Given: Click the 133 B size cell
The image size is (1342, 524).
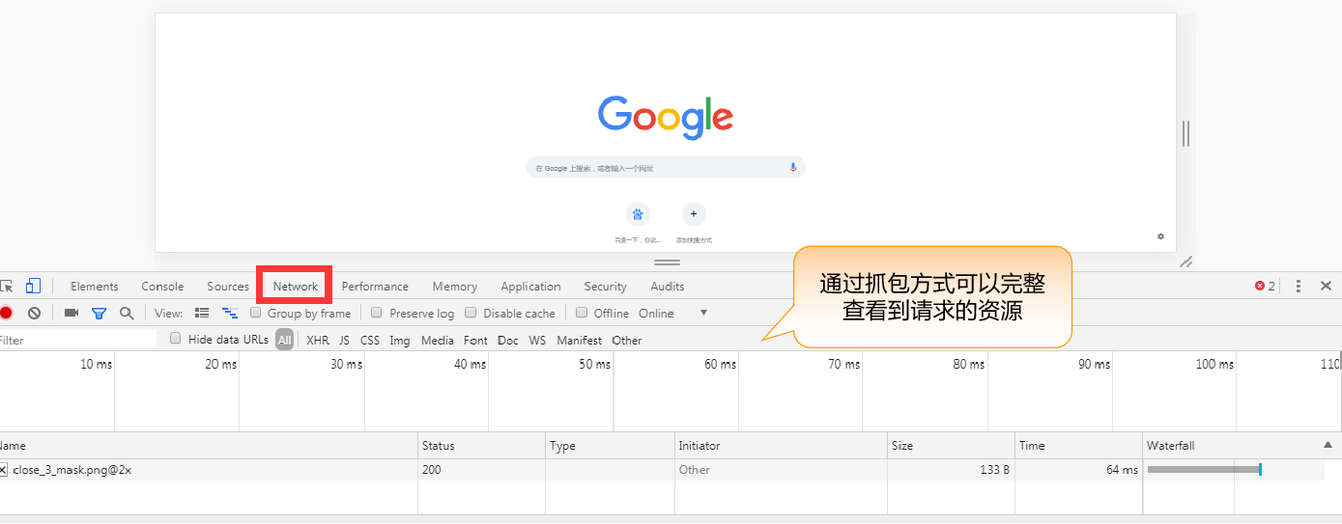Looking at the screenshot, I should click(951, 470).
